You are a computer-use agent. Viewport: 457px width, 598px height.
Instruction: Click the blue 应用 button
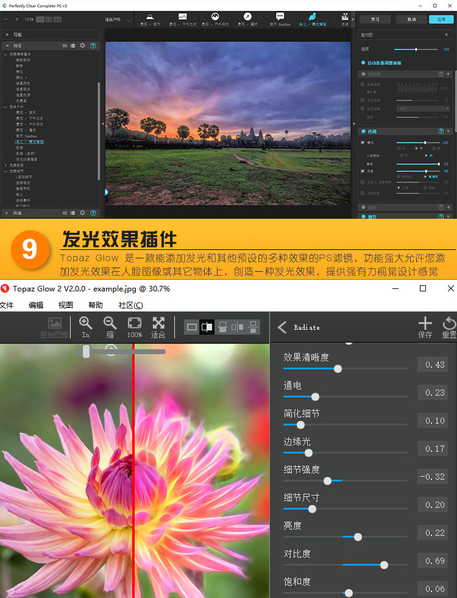441,20
